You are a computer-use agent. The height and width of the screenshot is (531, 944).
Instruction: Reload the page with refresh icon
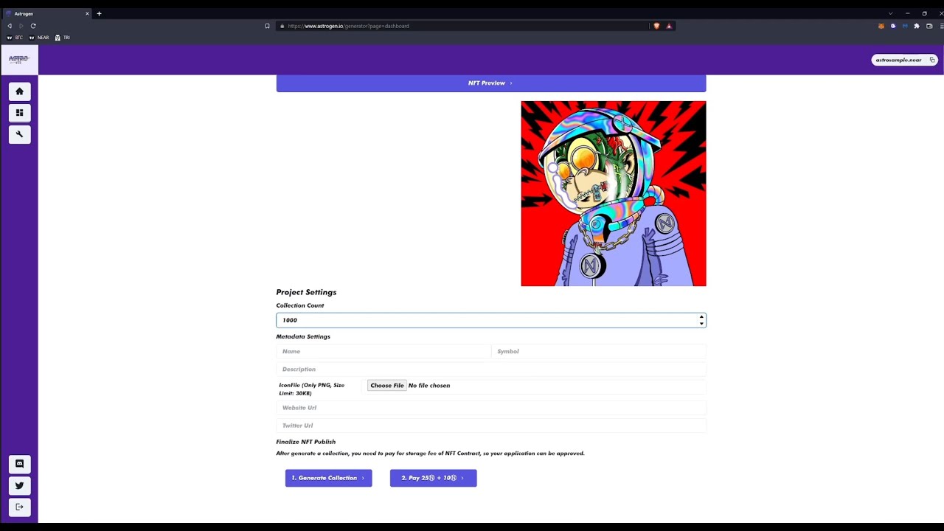33,26
